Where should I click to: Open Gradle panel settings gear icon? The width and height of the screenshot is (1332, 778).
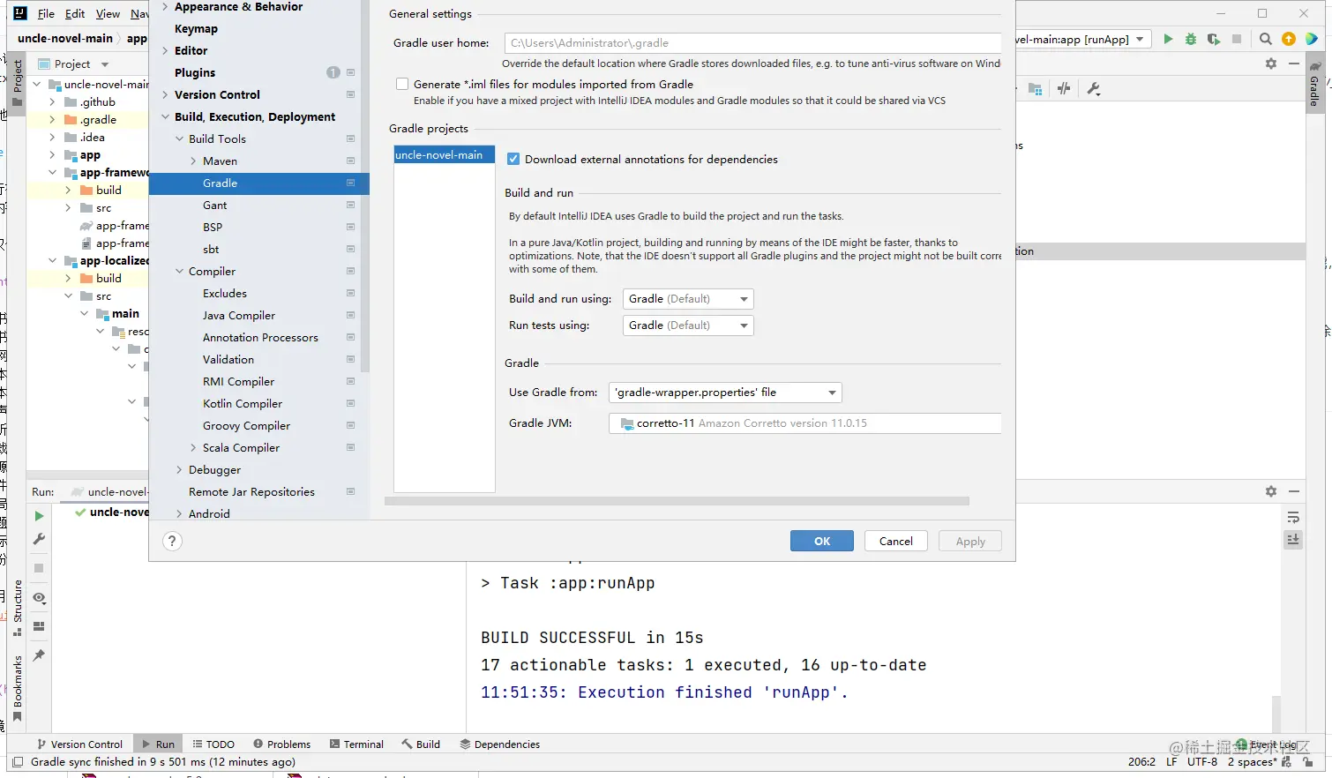coord(1271,64)
